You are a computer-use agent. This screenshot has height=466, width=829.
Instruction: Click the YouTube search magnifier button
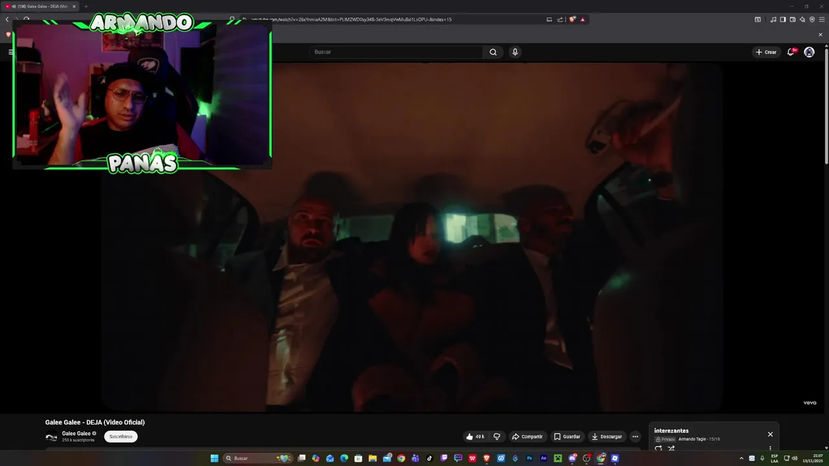(x=493, y=52)
